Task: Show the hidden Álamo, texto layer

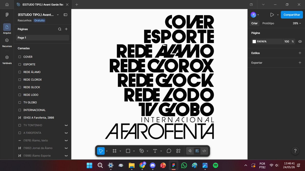Action: coord(66,140)
